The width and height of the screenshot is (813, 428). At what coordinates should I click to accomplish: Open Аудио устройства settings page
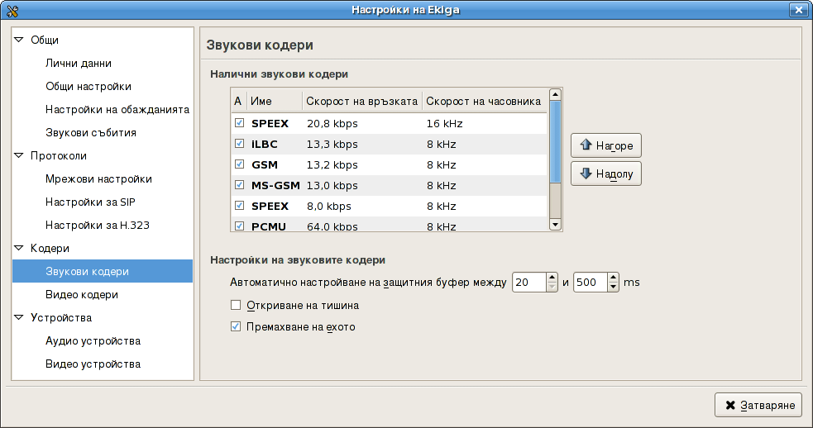point(93,340)
